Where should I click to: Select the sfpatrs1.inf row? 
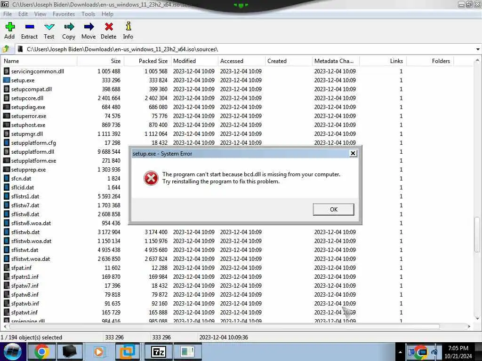pos(237,276)
